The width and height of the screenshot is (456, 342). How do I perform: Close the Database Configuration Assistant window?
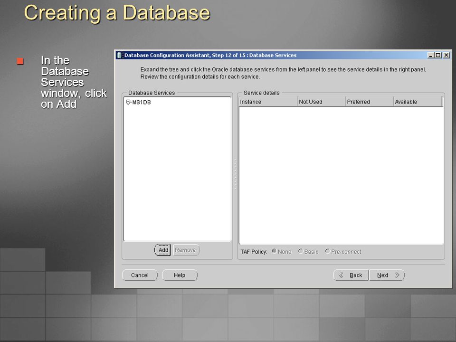tap(446, 55)
